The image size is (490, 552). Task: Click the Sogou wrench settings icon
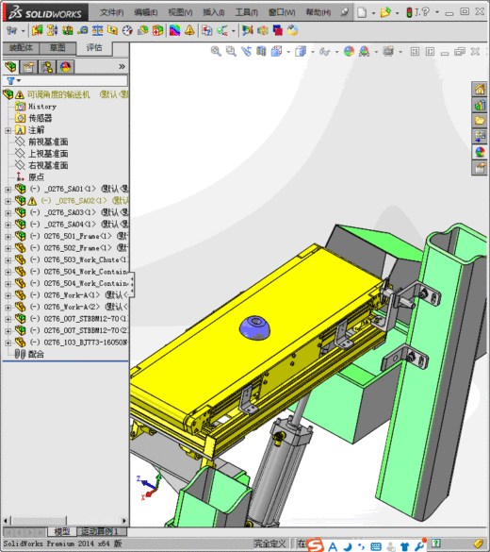[419, 545]
